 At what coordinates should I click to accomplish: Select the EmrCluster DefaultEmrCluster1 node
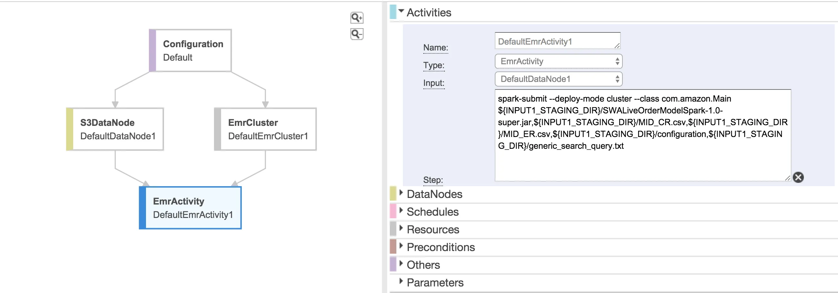[265, 129]
